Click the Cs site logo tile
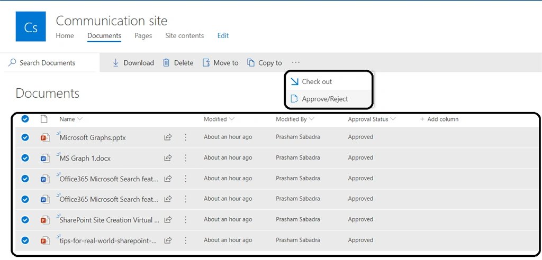 [x=31, y=26]
